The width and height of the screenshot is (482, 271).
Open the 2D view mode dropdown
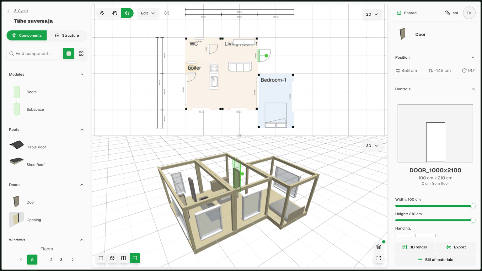point(372,14)
